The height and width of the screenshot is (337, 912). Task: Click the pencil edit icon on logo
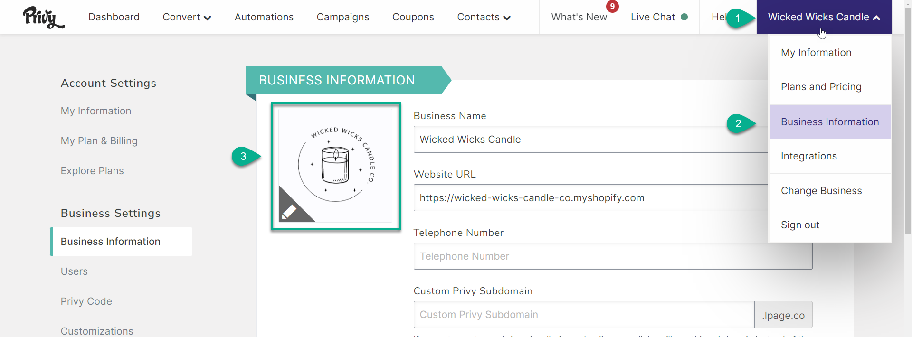coord(289,211)
